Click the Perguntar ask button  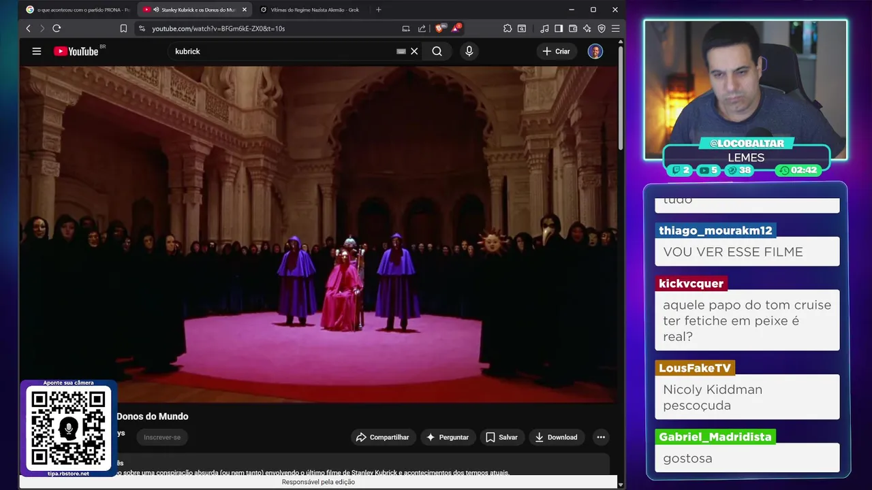click(x=447, y=438)
